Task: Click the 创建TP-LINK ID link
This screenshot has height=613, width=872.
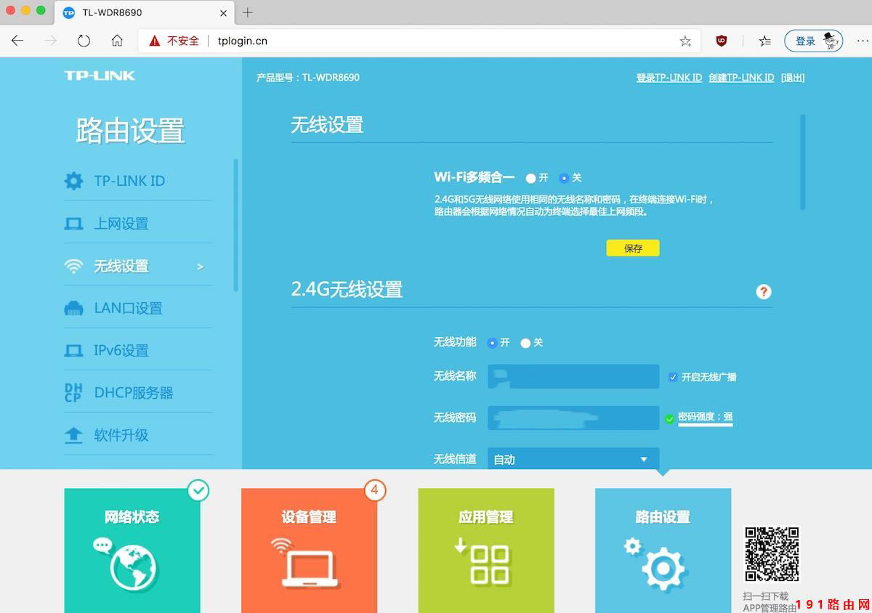Action: [741, 77]
